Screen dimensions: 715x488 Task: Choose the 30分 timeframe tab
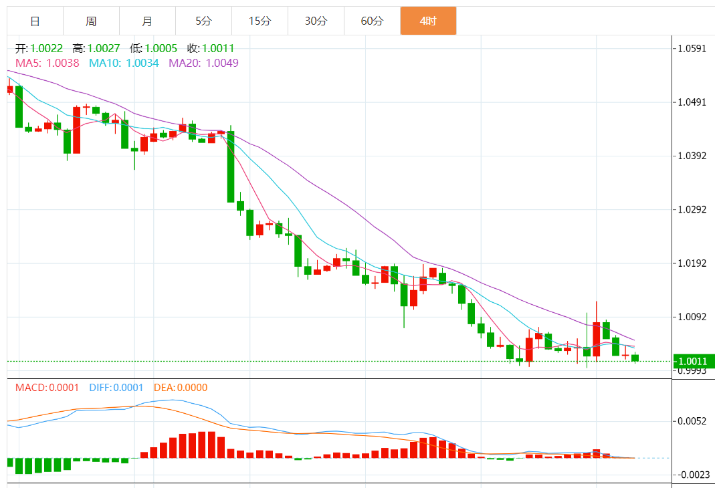[x=316, y=21]
